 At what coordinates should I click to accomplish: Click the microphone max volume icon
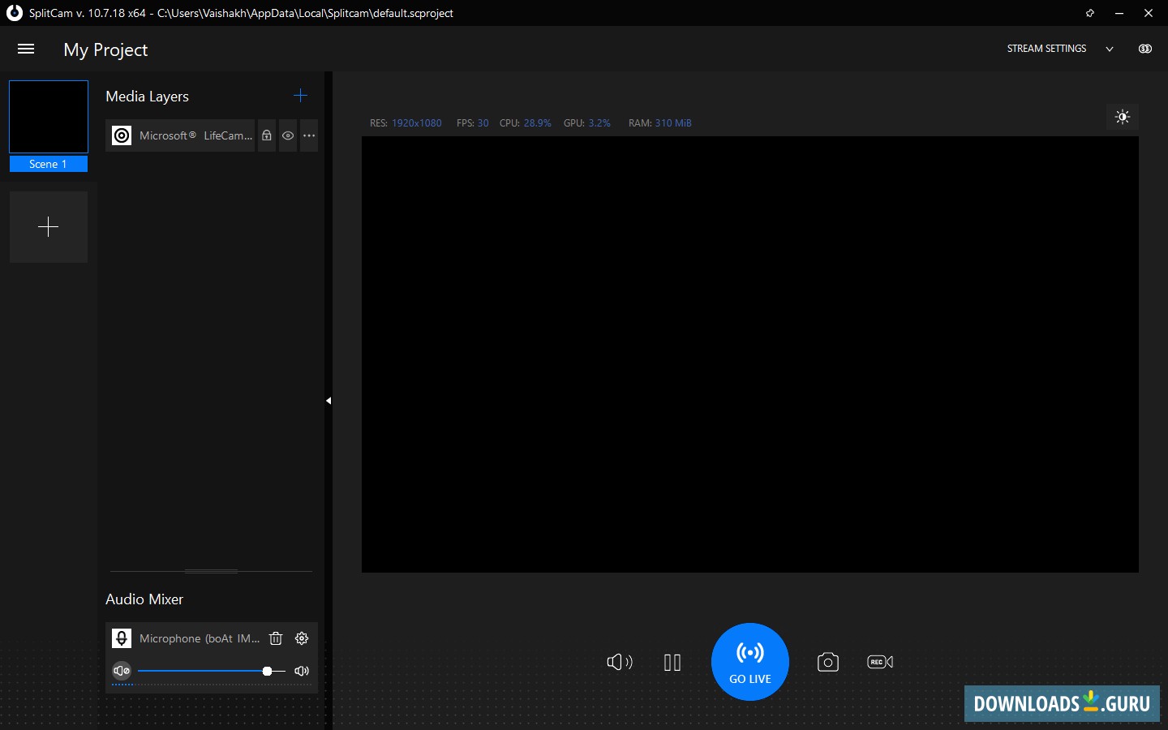tap(302, 671)
